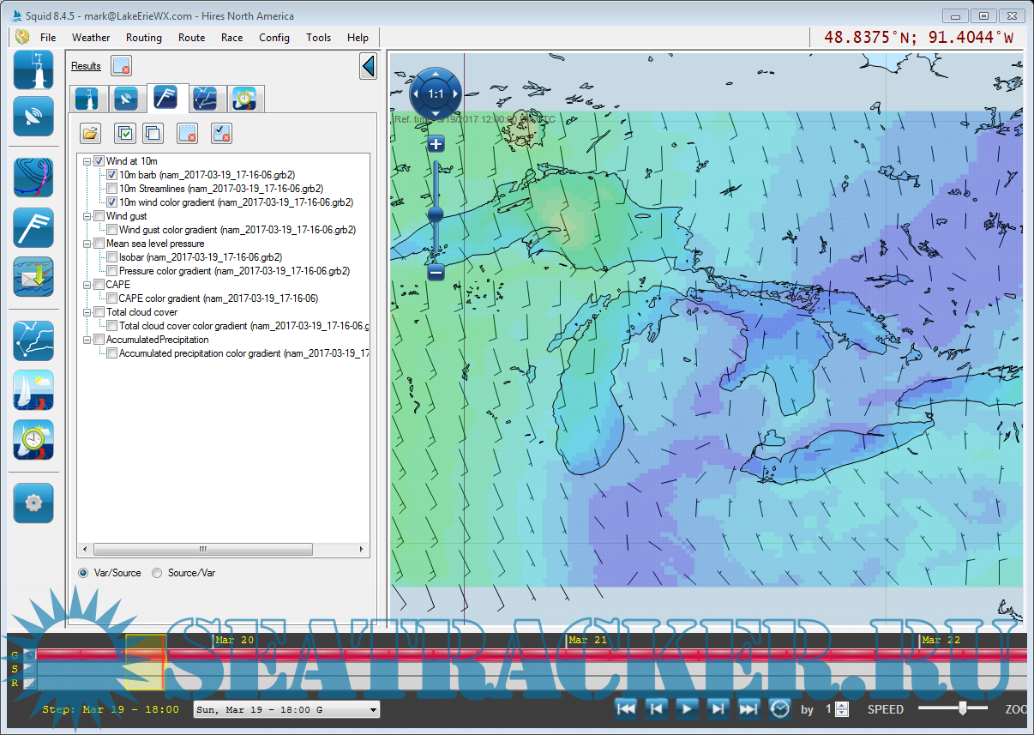Open the settings gear in sidebar
The height and width of the screenshot is (735, 1034).
33,503
